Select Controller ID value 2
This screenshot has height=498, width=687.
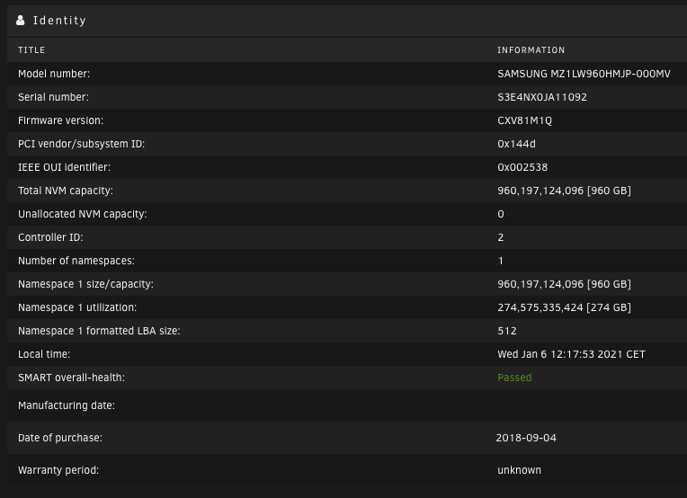point(501,237)
